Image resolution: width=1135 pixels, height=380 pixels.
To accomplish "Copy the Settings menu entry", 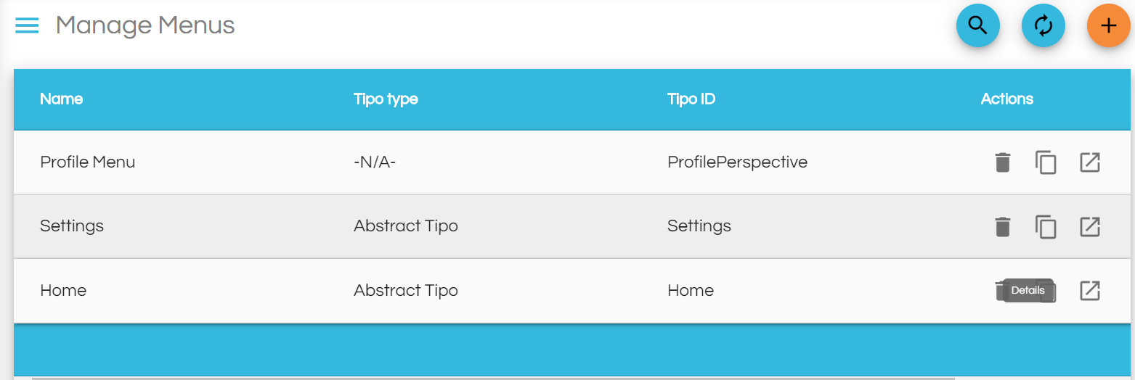I will point(1046,227).
